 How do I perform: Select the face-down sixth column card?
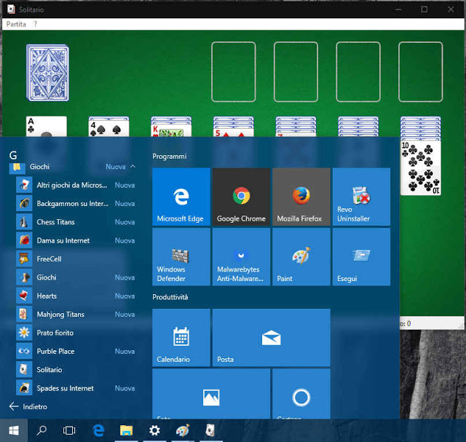point(358,127)
